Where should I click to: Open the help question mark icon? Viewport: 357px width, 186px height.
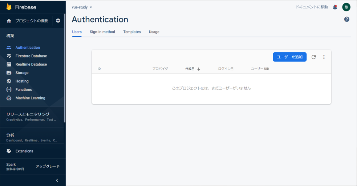click(347, 19)
